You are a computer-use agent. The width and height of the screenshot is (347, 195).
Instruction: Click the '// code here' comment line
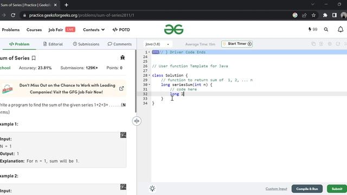(x=183, y=89)
